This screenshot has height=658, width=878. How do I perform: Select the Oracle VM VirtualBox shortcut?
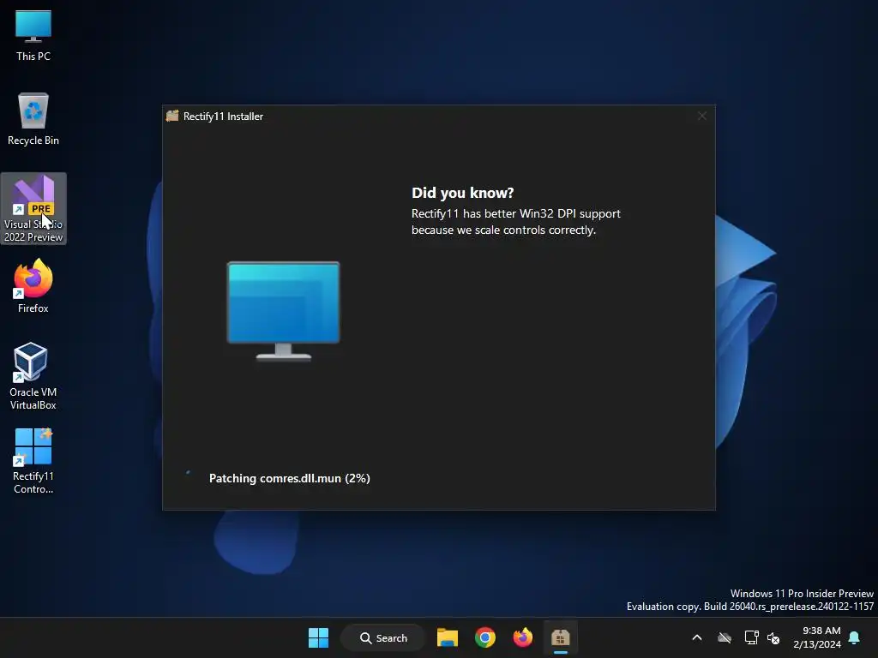click(33, 377)
